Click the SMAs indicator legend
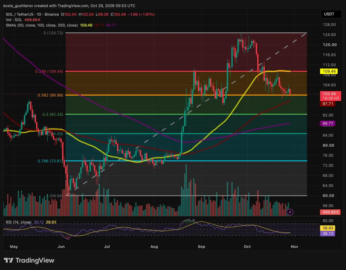The image size is (346, 270). (42, 25)
